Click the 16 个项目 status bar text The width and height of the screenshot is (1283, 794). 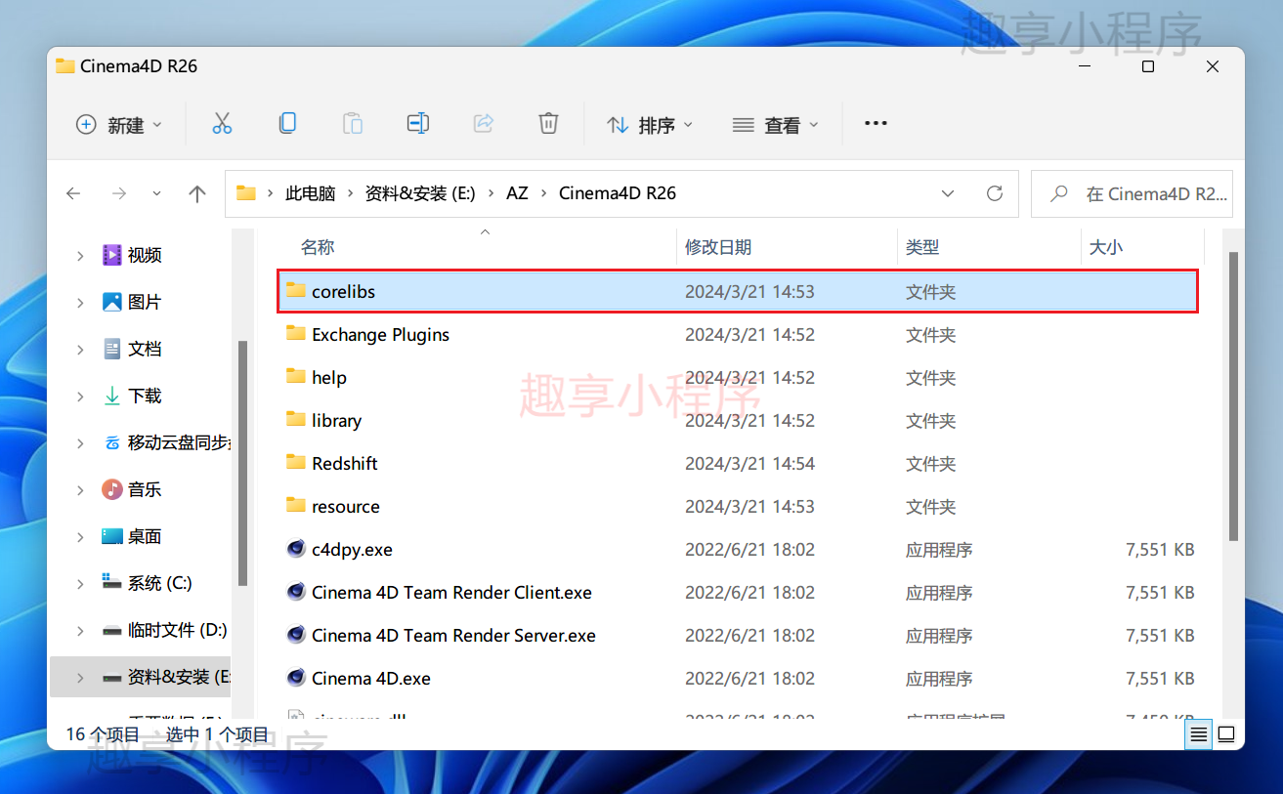click(x=103, y=734)
